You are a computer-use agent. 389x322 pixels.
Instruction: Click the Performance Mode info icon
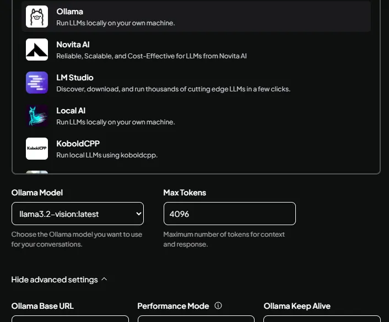218,305
